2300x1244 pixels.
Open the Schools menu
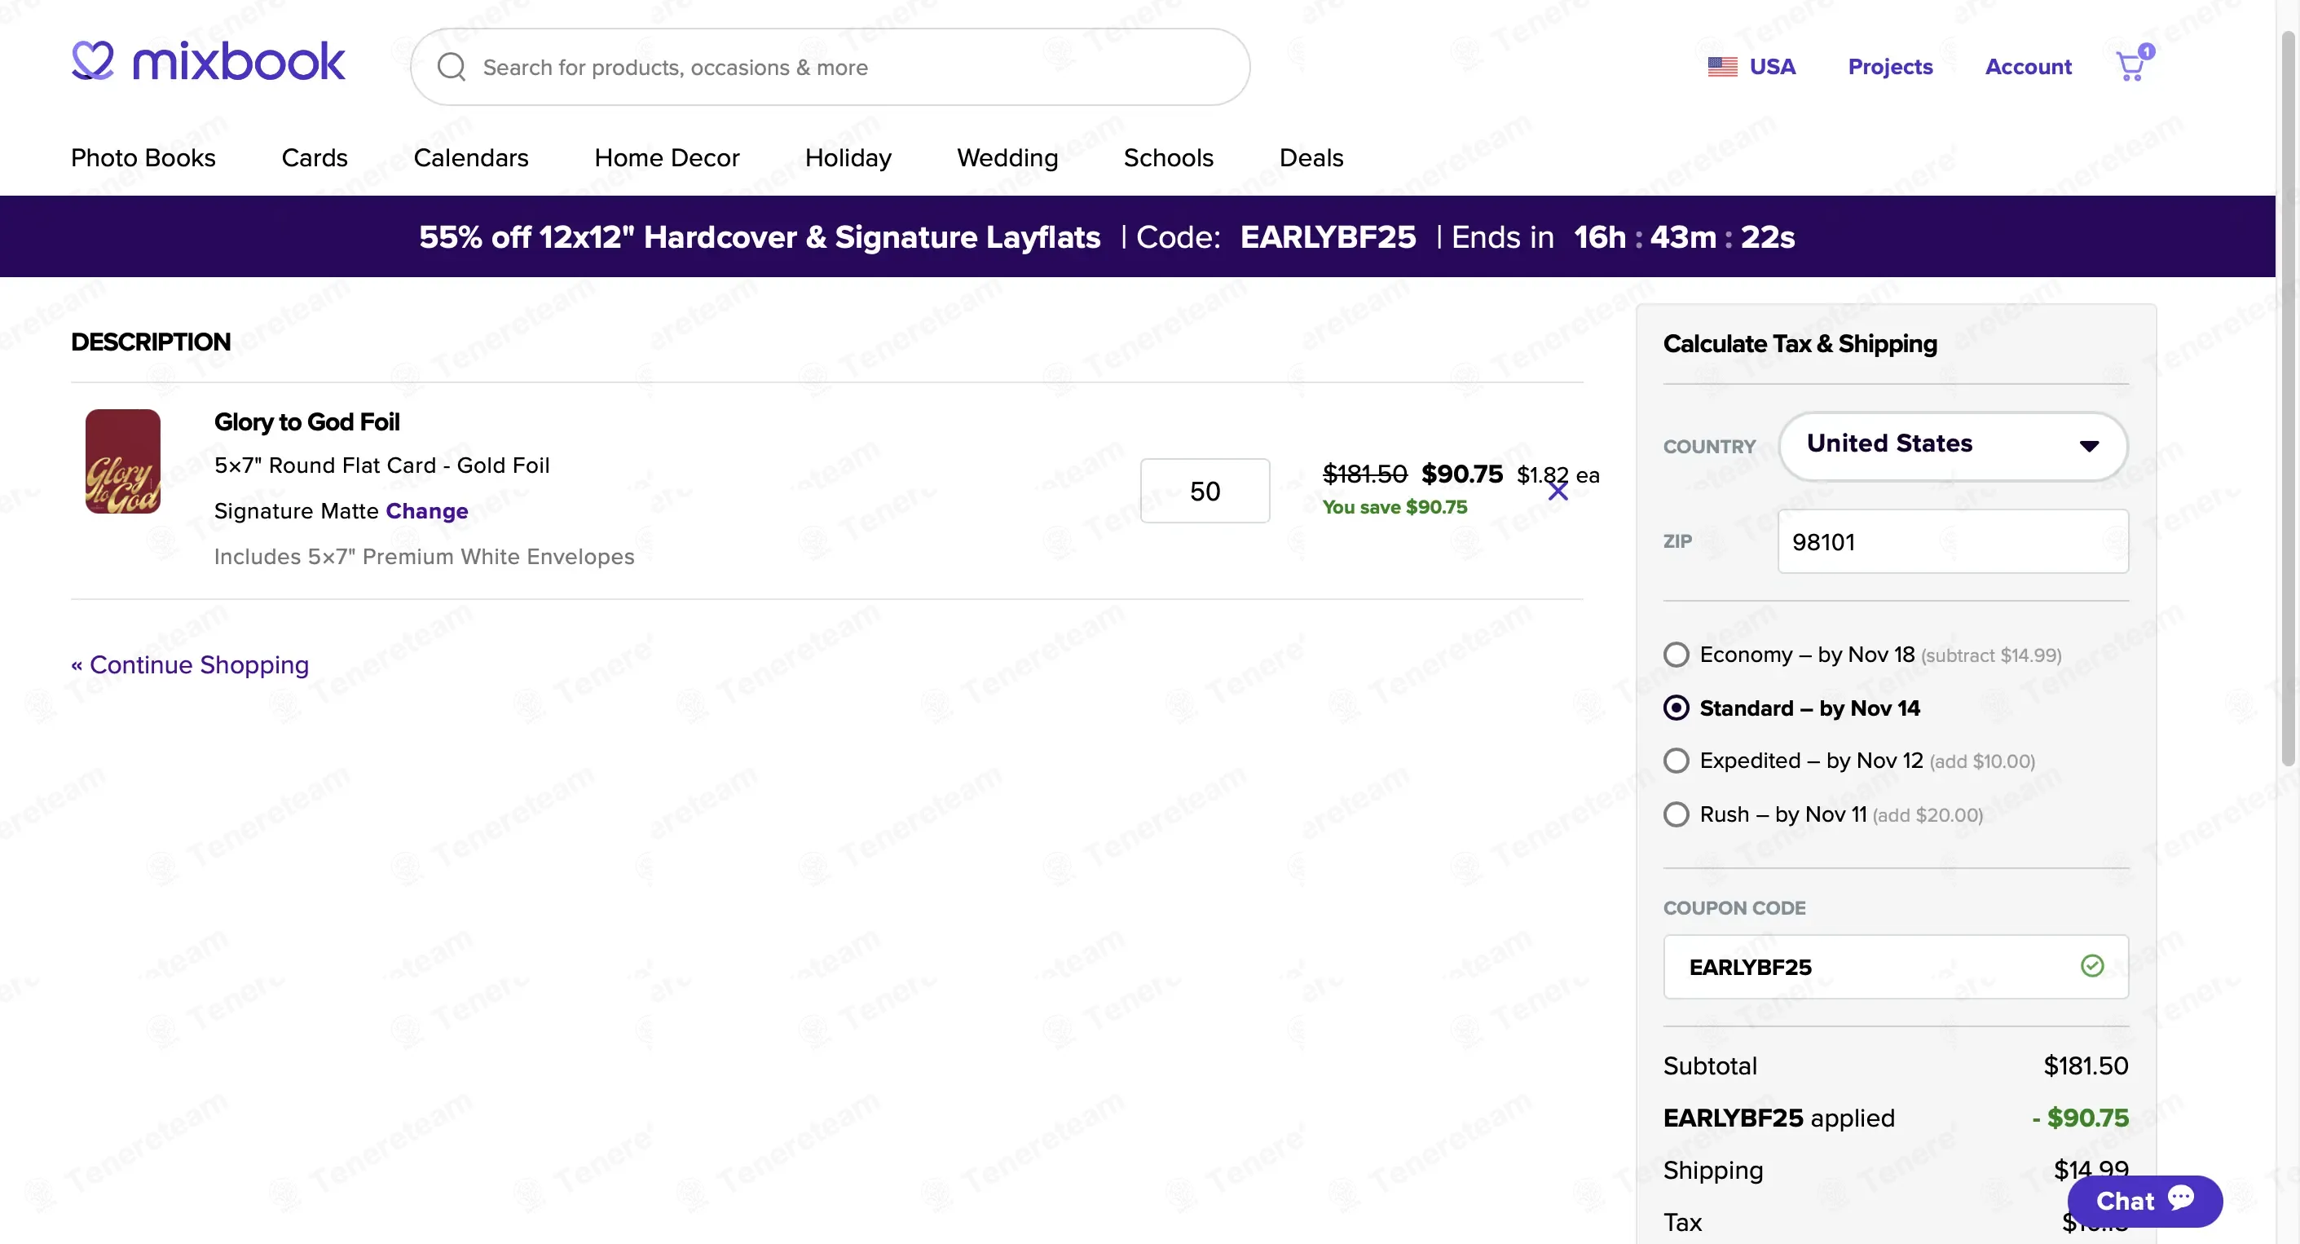[x=1168, y=158]
